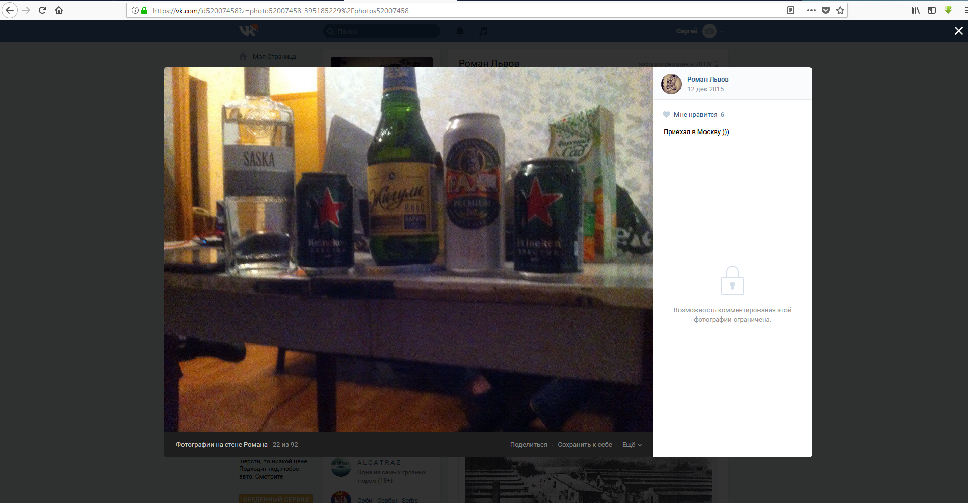Click the URL address bar field
This screenshot has width=968, height=503.
[459, 10]
